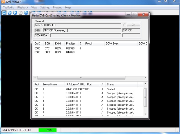
Task: Click the gray teletext toolbar icon
Action: 21,13
